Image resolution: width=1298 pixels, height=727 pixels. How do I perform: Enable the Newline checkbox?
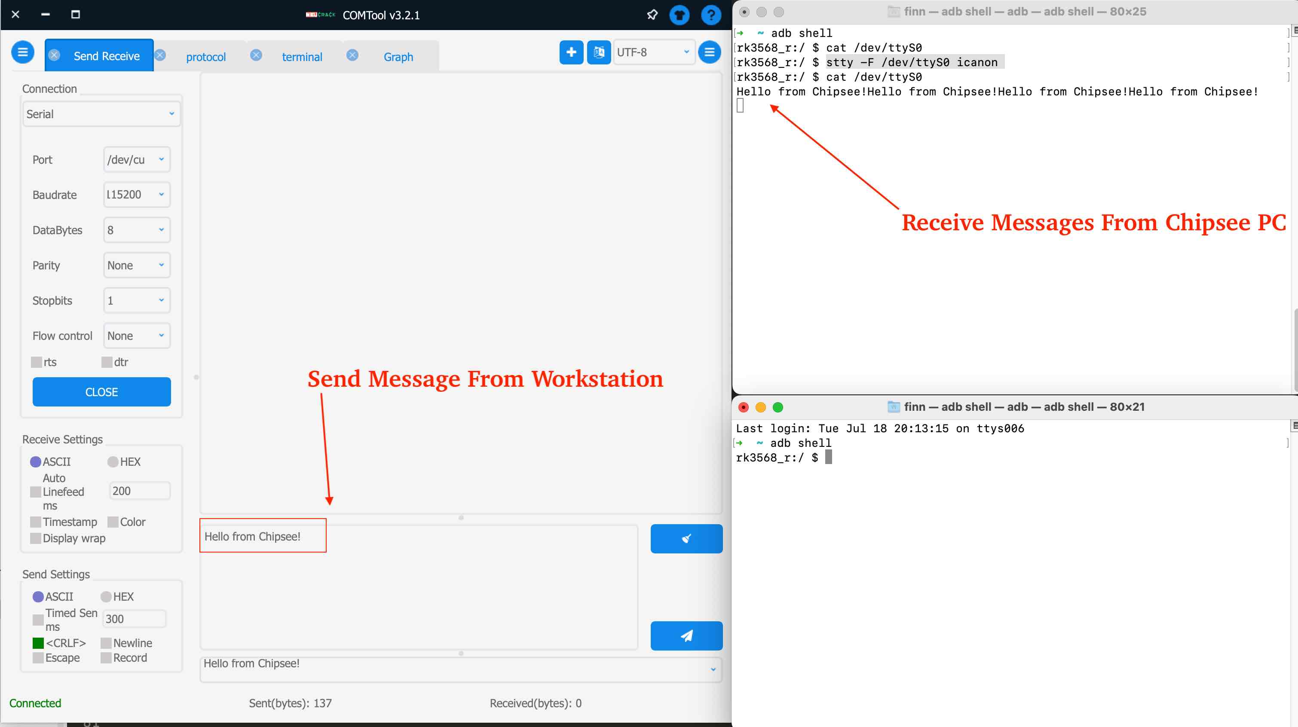point(106,643)
